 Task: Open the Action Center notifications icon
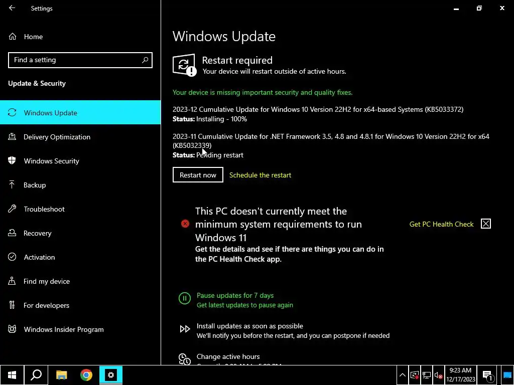point(488,375)
